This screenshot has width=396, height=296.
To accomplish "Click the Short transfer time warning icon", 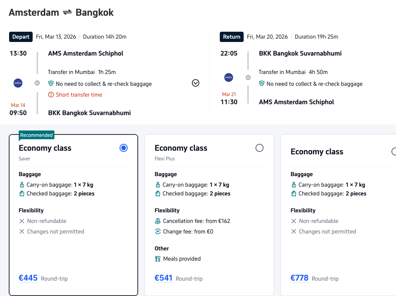I will pyautogui.click(x=51, y=95).
